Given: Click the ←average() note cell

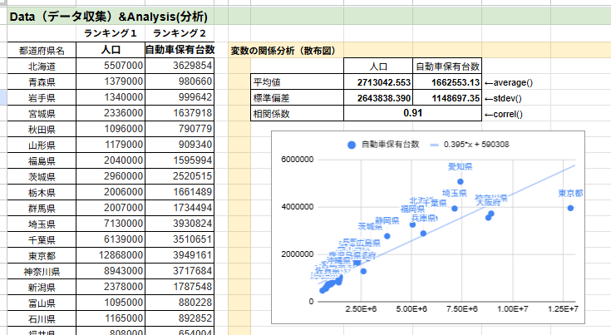Looking at the screenshot, I should pyautogui.click(x=508, y=82).
